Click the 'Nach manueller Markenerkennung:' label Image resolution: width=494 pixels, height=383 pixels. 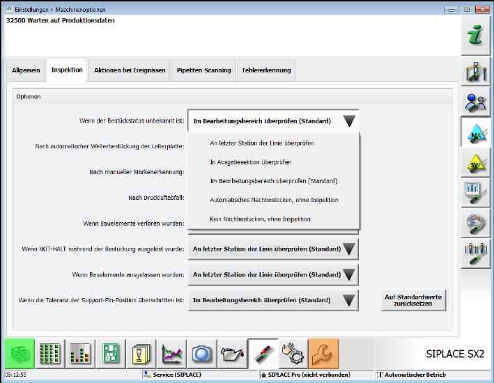point(137,172)
